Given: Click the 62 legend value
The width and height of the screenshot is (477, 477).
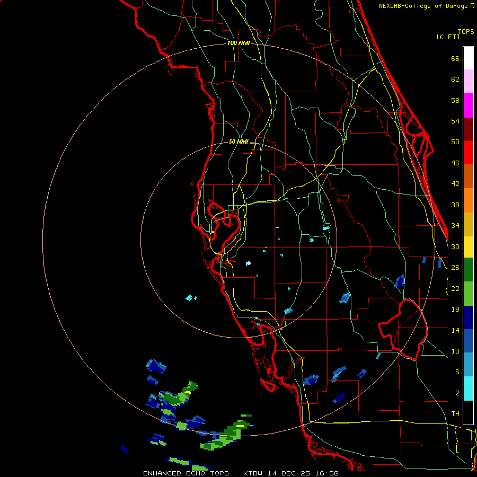Looking at the screenshot, I should click(455, 79).
